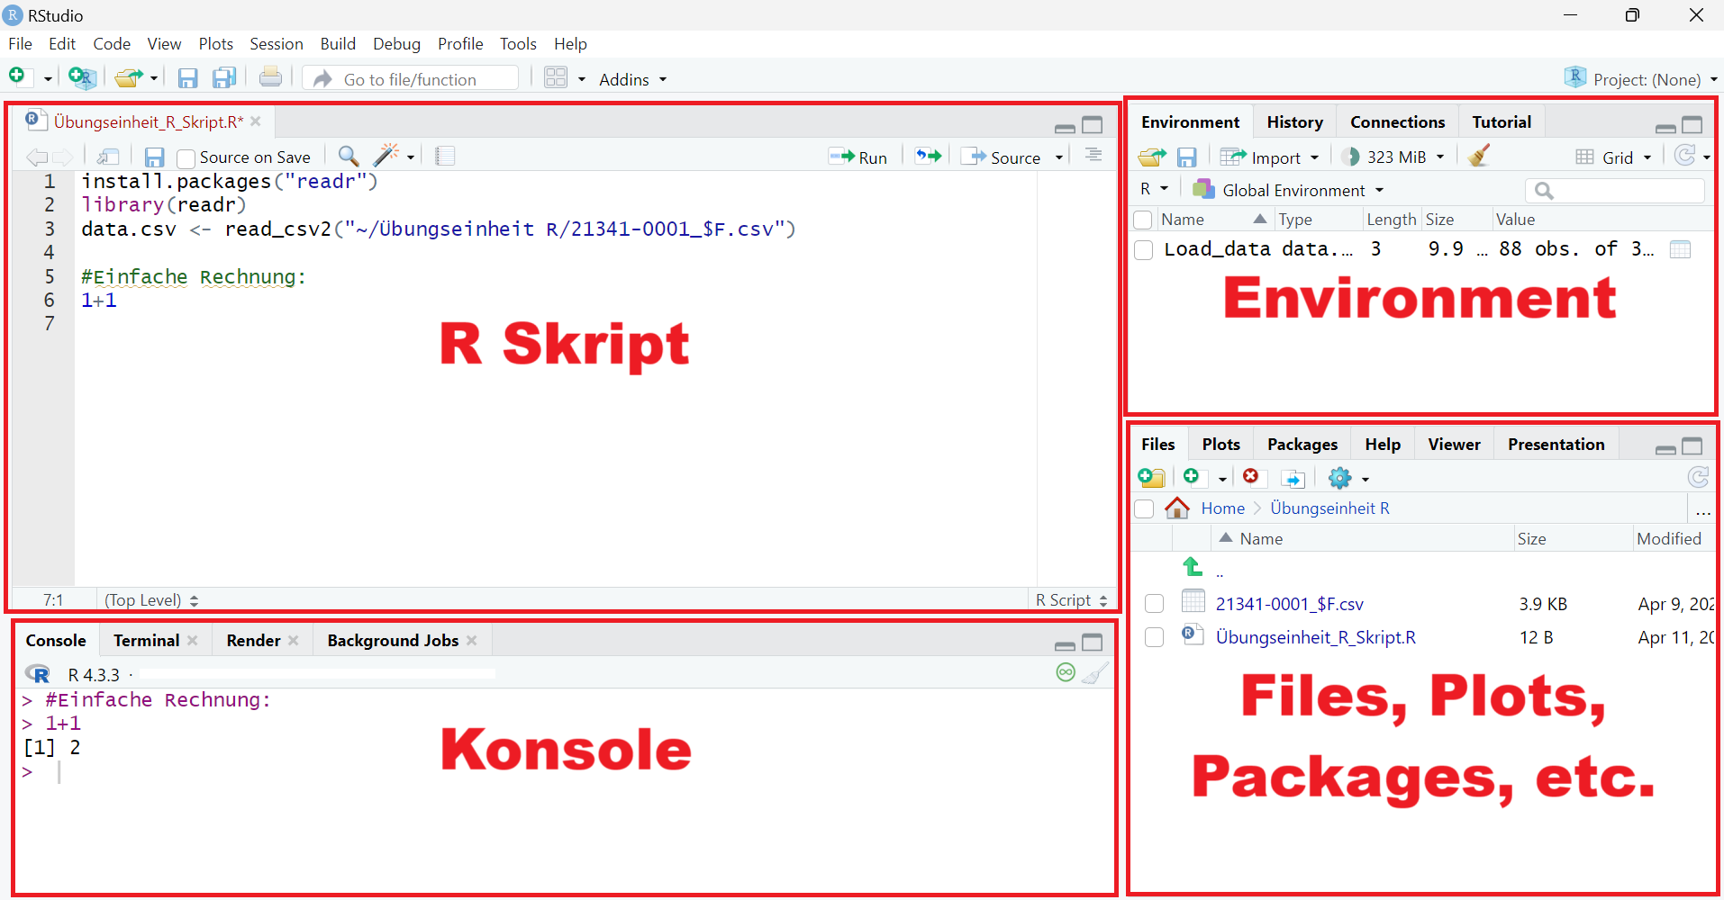The image size is (1724, 900).
Task: Open the R Script file type selector
Action: [1072, 600]
